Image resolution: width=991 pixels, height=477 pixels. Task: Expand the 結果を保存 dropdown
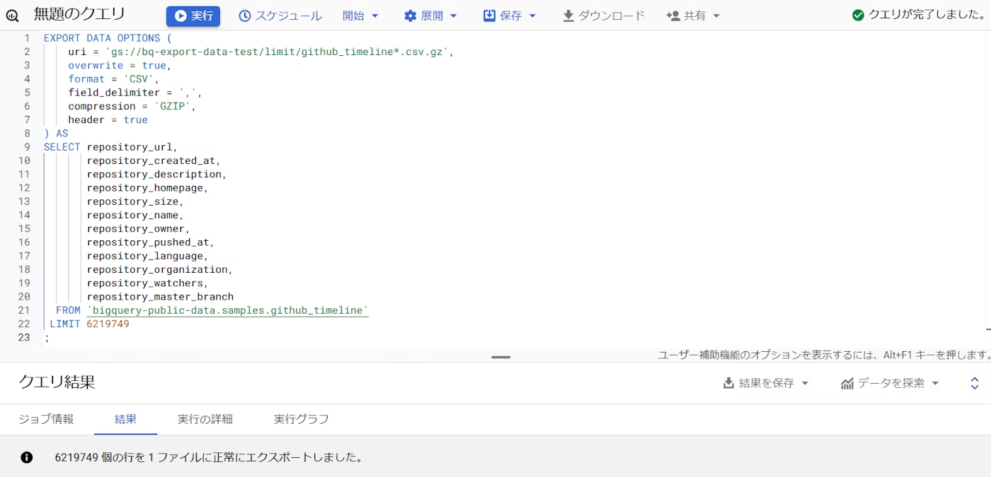(x=806, y=382)
